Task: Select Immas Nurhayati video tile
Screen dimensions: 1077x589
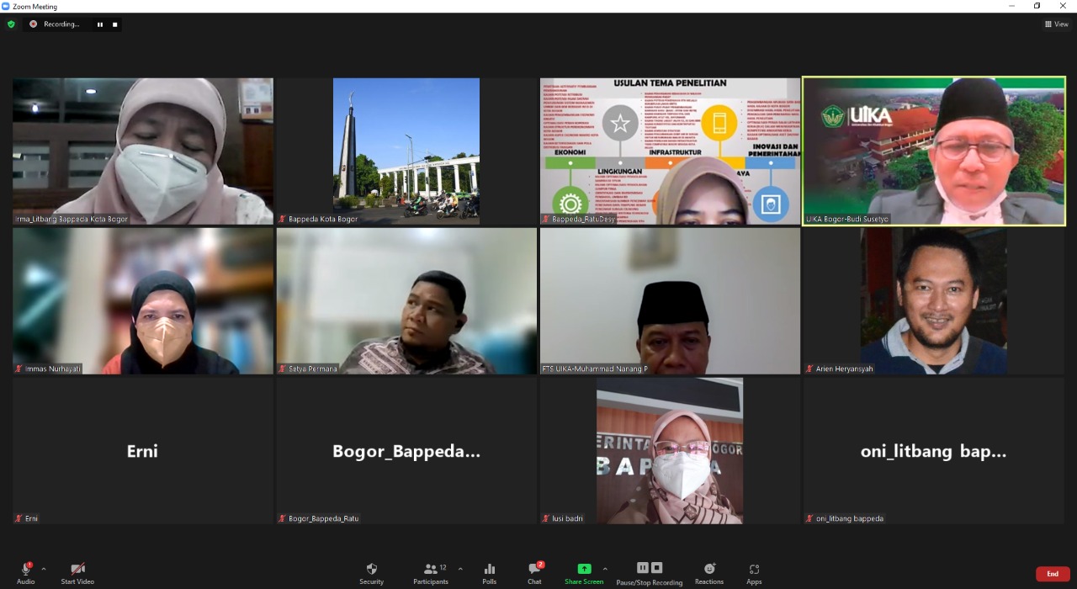Action: pyautogui.click(x=143, y=301)
